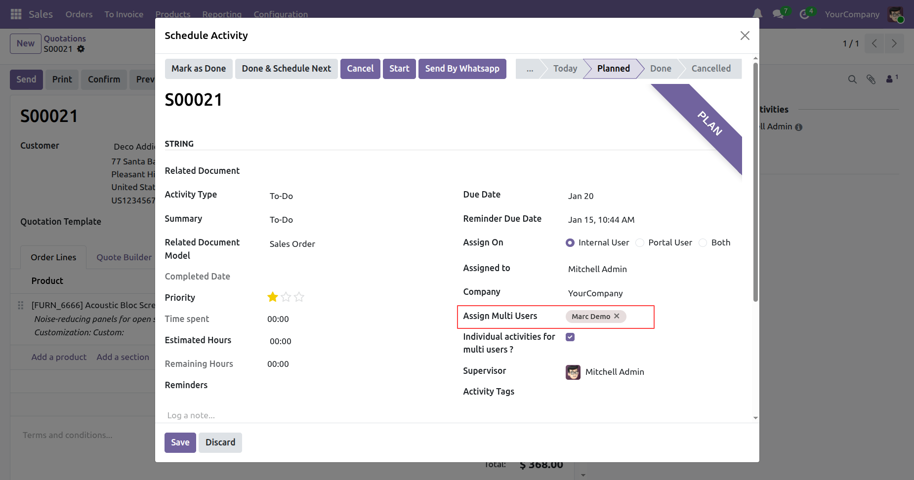The height and width of the screenshot is (480, 914).
Task: Go to the next record arrow
Action: pyautogui.click(x=894, y=43)
